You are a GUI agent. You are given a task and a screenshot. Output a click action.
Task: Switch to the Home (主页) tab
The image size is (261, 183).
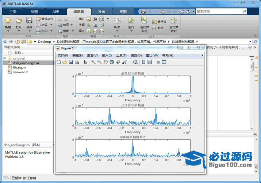[x=13, y=12]
